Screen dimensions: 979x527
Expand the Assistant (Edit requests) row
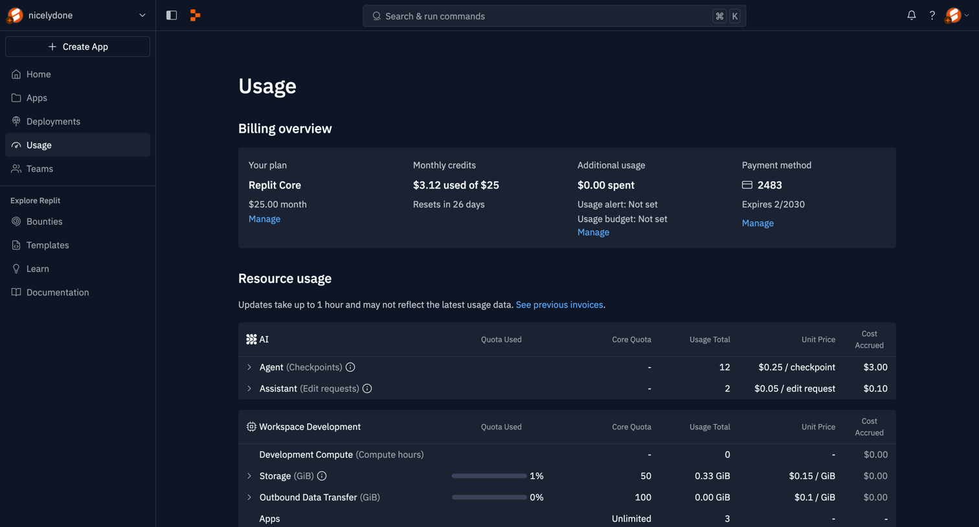tap(249, 388)
